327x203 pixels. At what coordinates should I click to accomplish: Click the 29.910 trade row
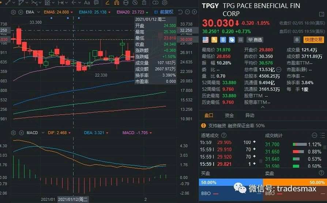point(228,149)
